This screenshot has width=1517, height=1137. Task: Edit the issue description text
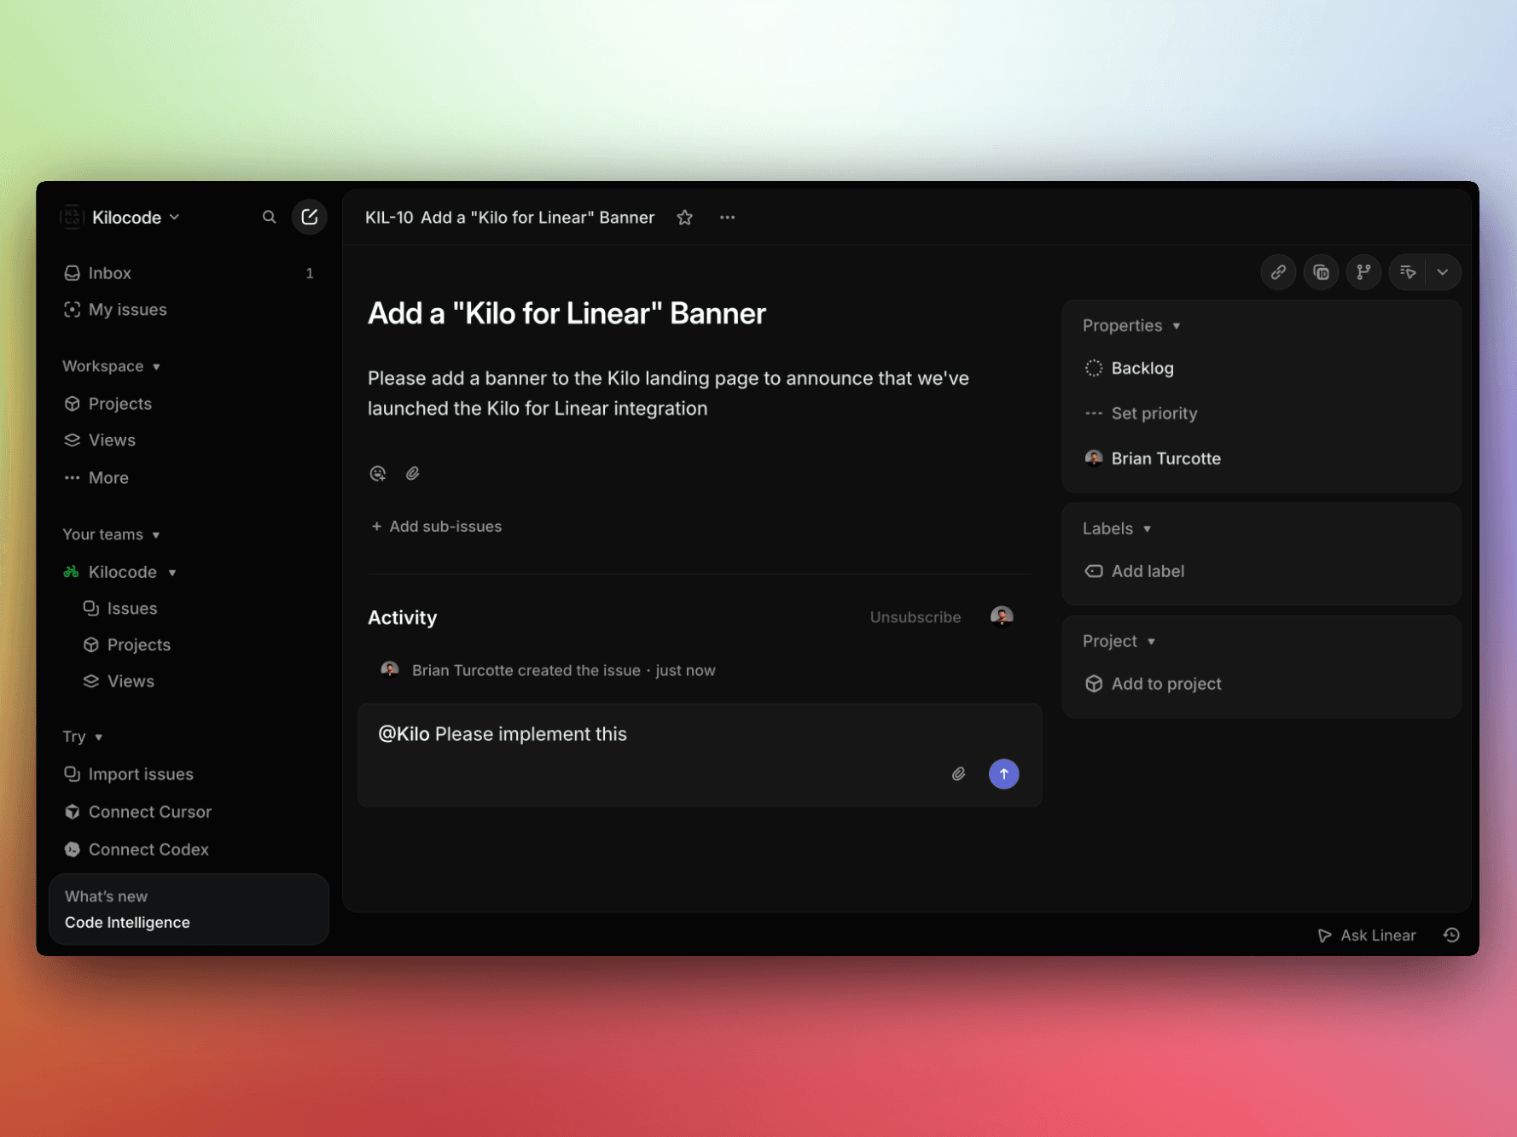pyautogui.click(x=668, y=394)
